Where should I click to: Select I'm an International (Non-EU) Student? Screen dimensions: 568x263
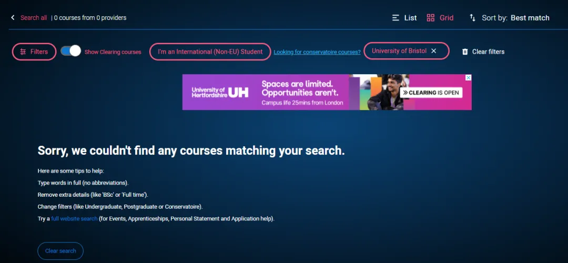point(210,52)
